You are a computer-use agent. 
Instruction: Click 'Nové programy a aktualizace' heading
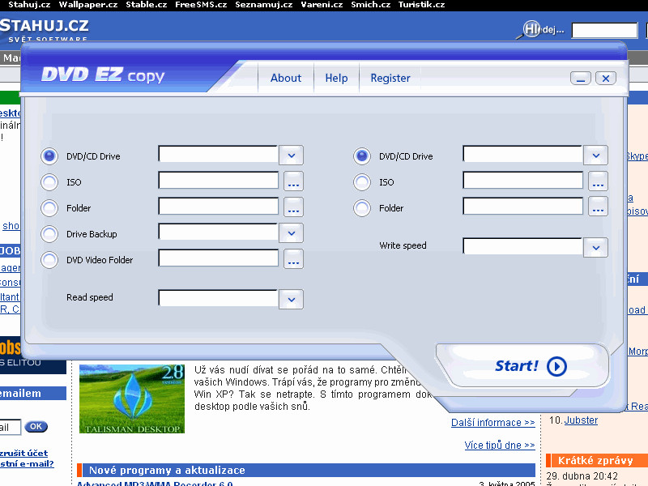[167, 471]
